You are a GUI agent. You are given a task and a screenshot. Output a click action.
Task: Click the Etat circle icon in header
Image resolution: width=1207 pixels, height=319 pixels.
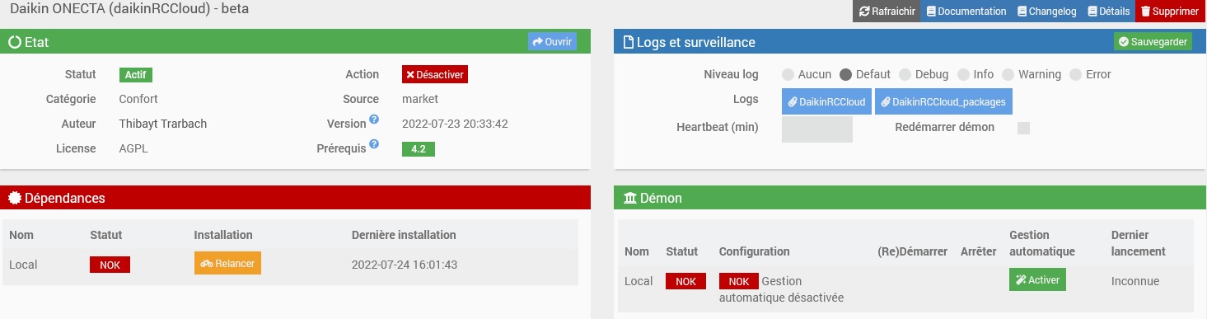pos(14,41)
